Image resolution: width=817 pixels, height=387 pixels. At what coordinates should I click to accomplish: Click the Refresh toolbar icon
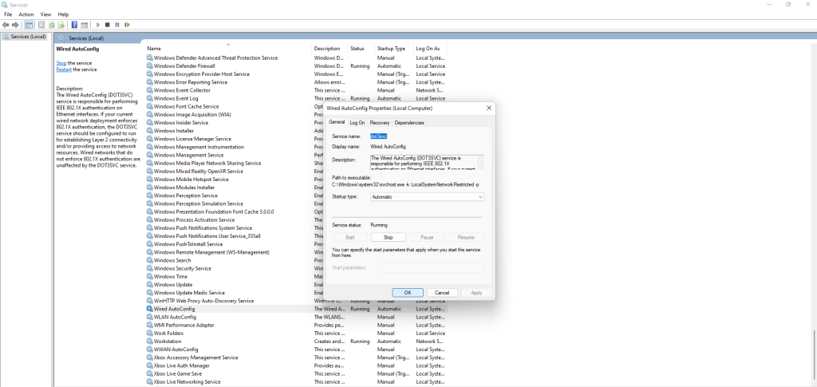52,25
